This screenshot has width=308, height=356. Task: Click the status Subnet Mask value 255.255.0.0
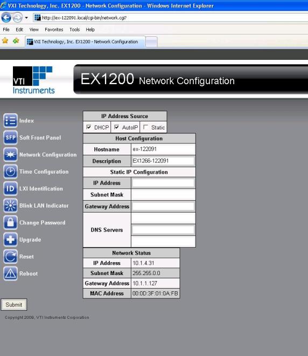146,273
